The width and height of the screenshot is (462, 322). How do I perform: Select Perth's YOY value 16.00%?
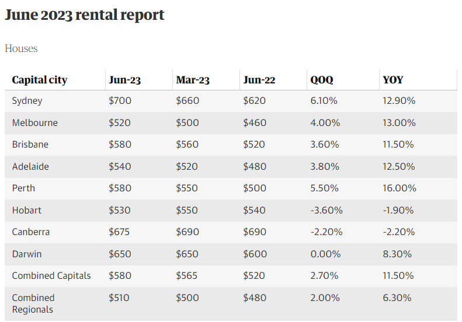[400, 188]
